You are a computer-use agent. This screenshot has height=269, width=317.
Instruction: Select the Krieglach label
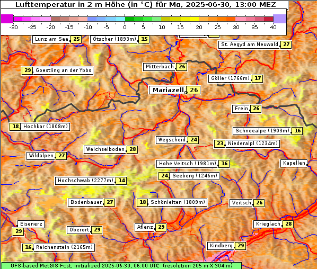(268, 224)
